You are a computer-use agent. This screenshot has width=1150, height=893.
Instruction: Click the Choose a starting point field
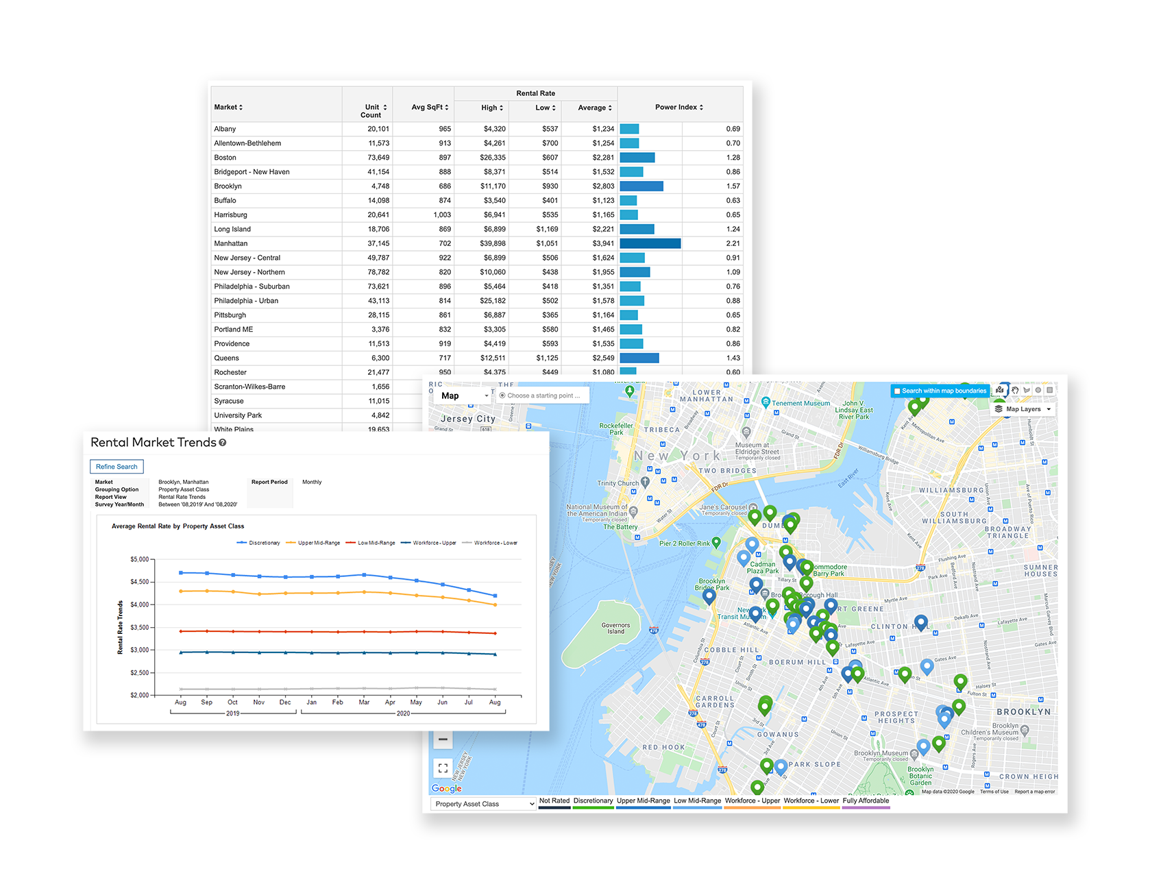click(x=543, y=396)
